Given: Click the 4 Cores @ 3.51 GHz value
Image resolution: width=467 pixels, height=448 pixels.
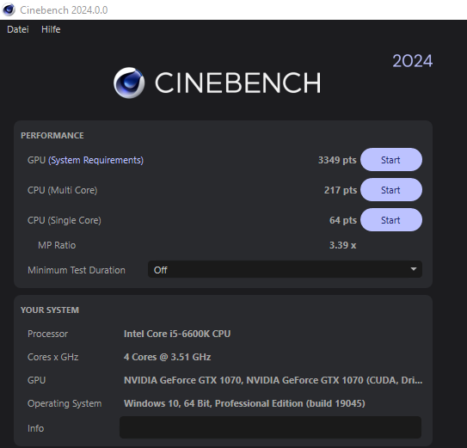Looking at the screenshot, I should (168, 357).
